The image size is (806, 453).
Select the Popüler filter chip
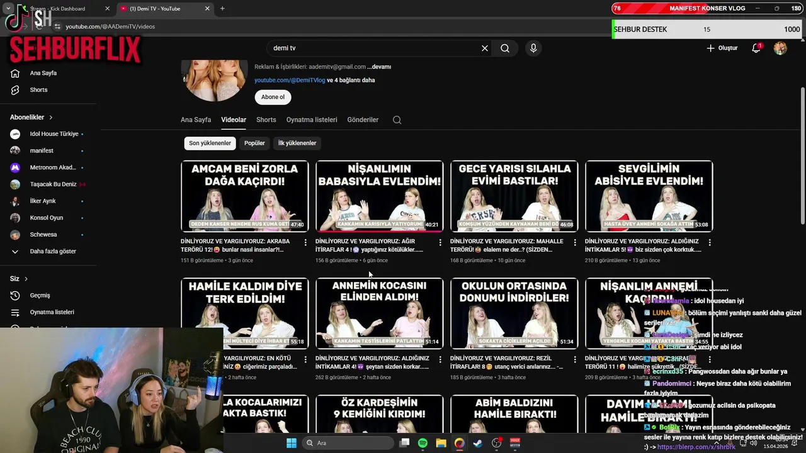tap(254, 143)
